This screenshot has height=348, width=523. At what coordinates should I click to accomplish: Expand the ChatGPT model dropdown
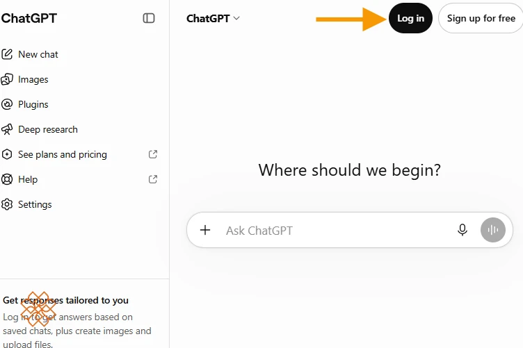coord(213,18)
